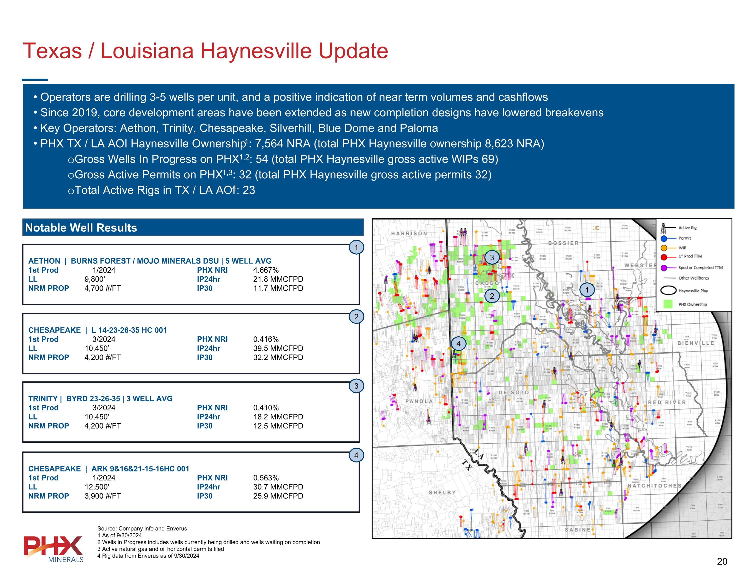The width and height of the screenshot is (750, 579).
Task: Click the Active Rig legend icon
Action: point(663,228)
